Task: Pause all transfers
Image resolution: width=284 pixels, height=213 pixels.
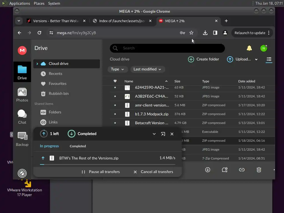Action: (101, 172)
